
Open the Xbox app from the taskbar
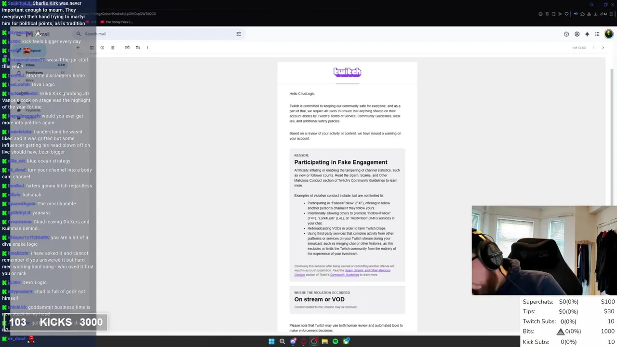pyautogui.click(x=346, y=341)
